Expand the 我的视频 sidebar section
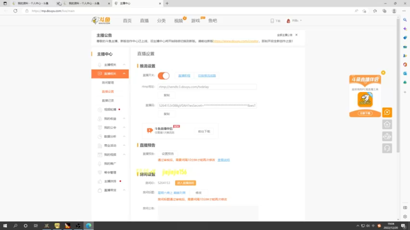 124,154
